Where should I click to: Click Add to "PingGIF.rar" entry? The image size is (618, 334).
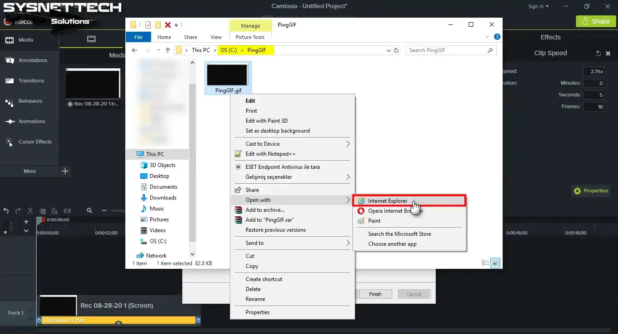tap(292, 220)
